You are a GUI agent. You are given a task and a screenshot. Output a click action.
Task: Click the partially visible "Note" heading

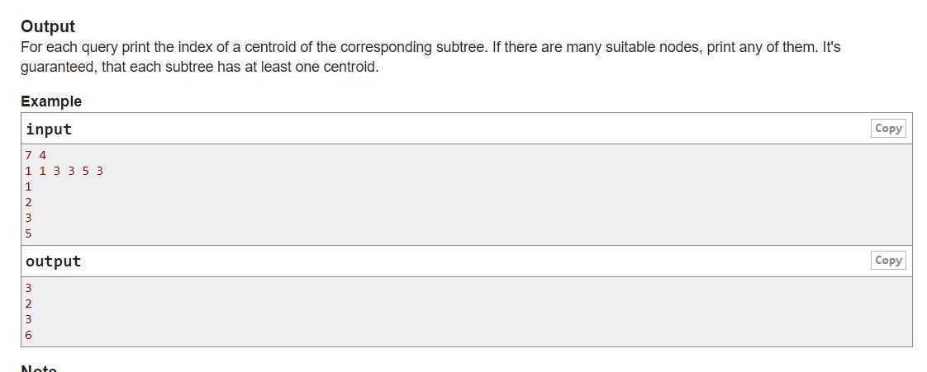pyautogui.click(x=39, y=369)
